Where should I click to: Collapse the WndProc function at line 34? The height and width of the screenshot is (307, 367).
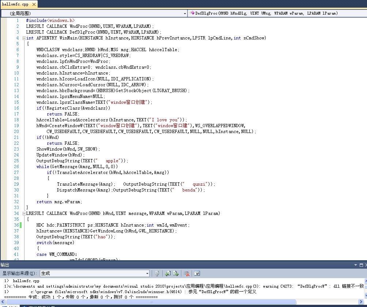coord(24,213)
